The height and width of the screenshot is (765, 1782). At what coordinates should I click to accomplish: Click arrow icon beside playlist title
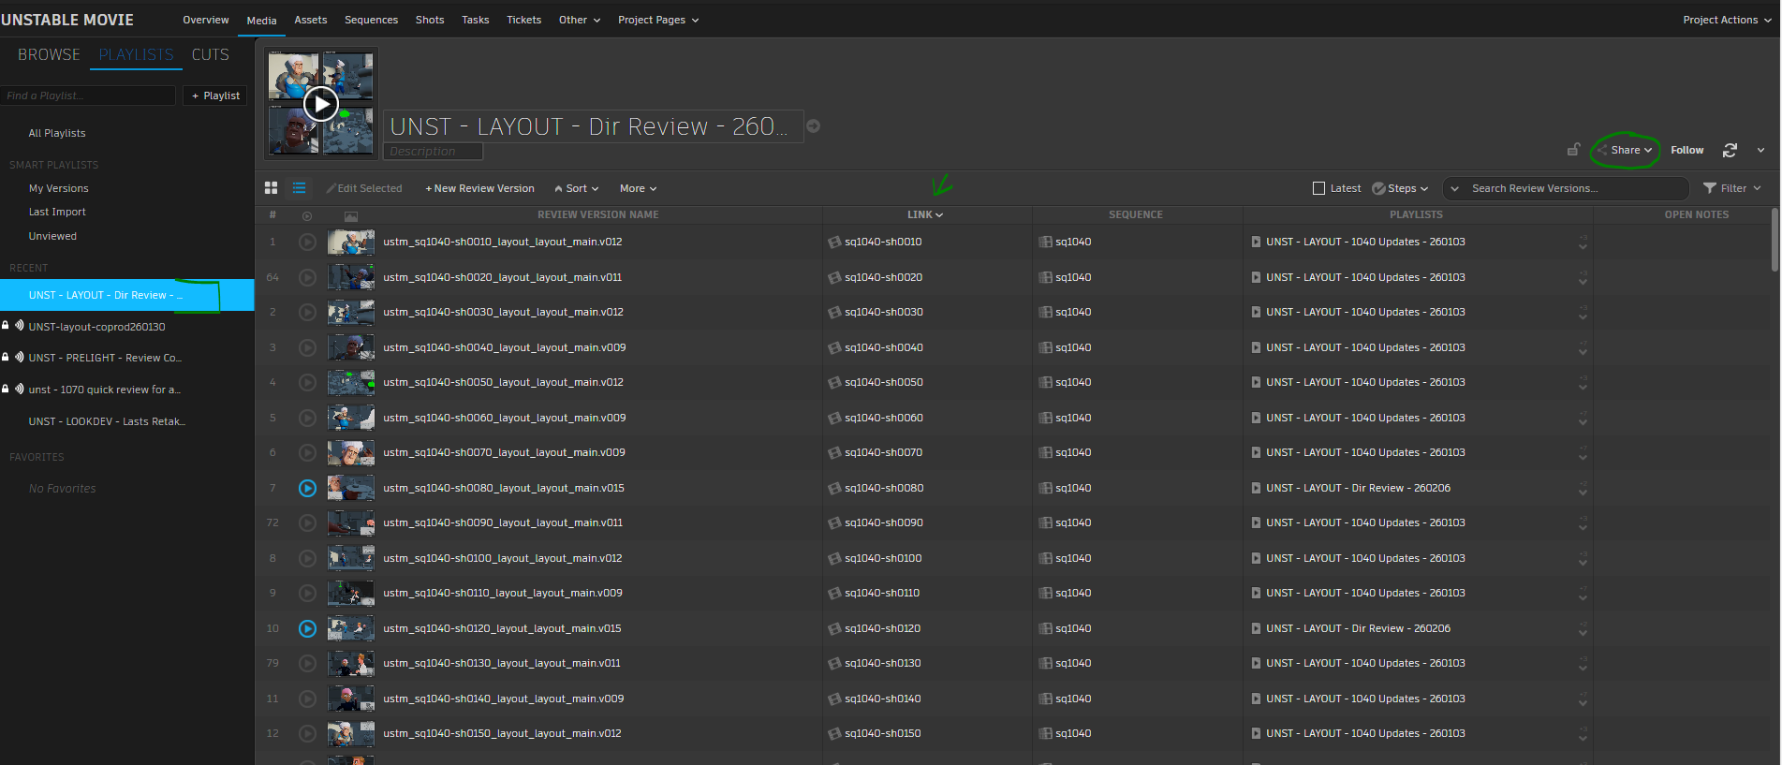coord(814,126)
